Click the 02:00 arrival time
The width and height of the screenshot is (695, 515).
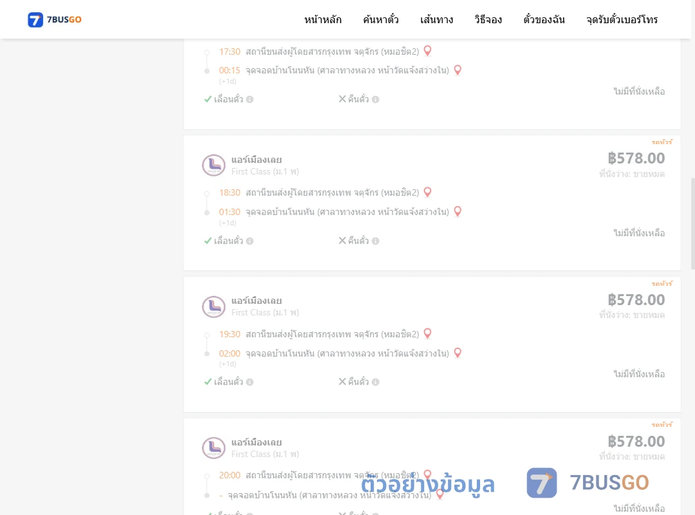click(x=230, y=353)
